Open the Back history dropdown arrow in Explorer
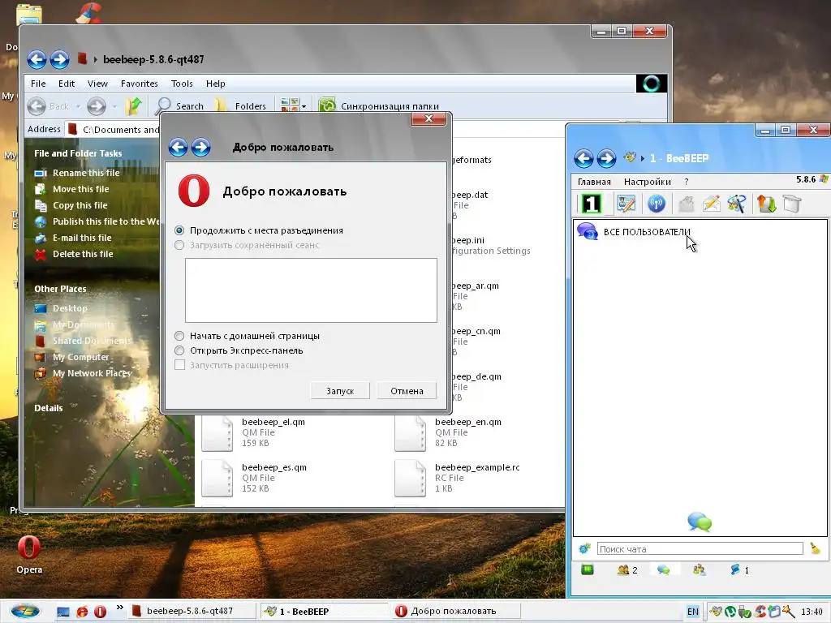Viewport: 831px width, 623px height. pos(78,106)
